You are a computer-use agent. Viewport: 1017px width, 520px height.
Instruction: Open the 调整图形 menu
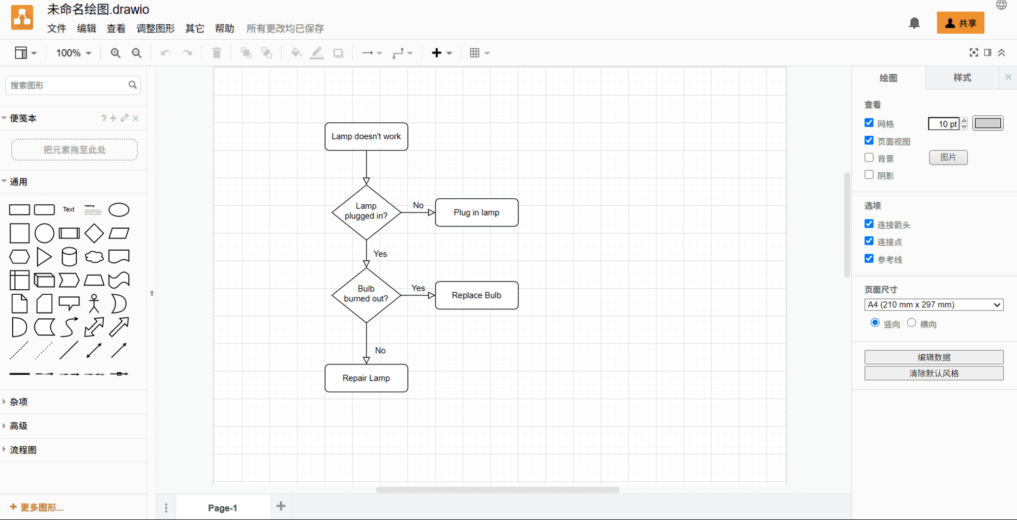(x=156, y=28)
